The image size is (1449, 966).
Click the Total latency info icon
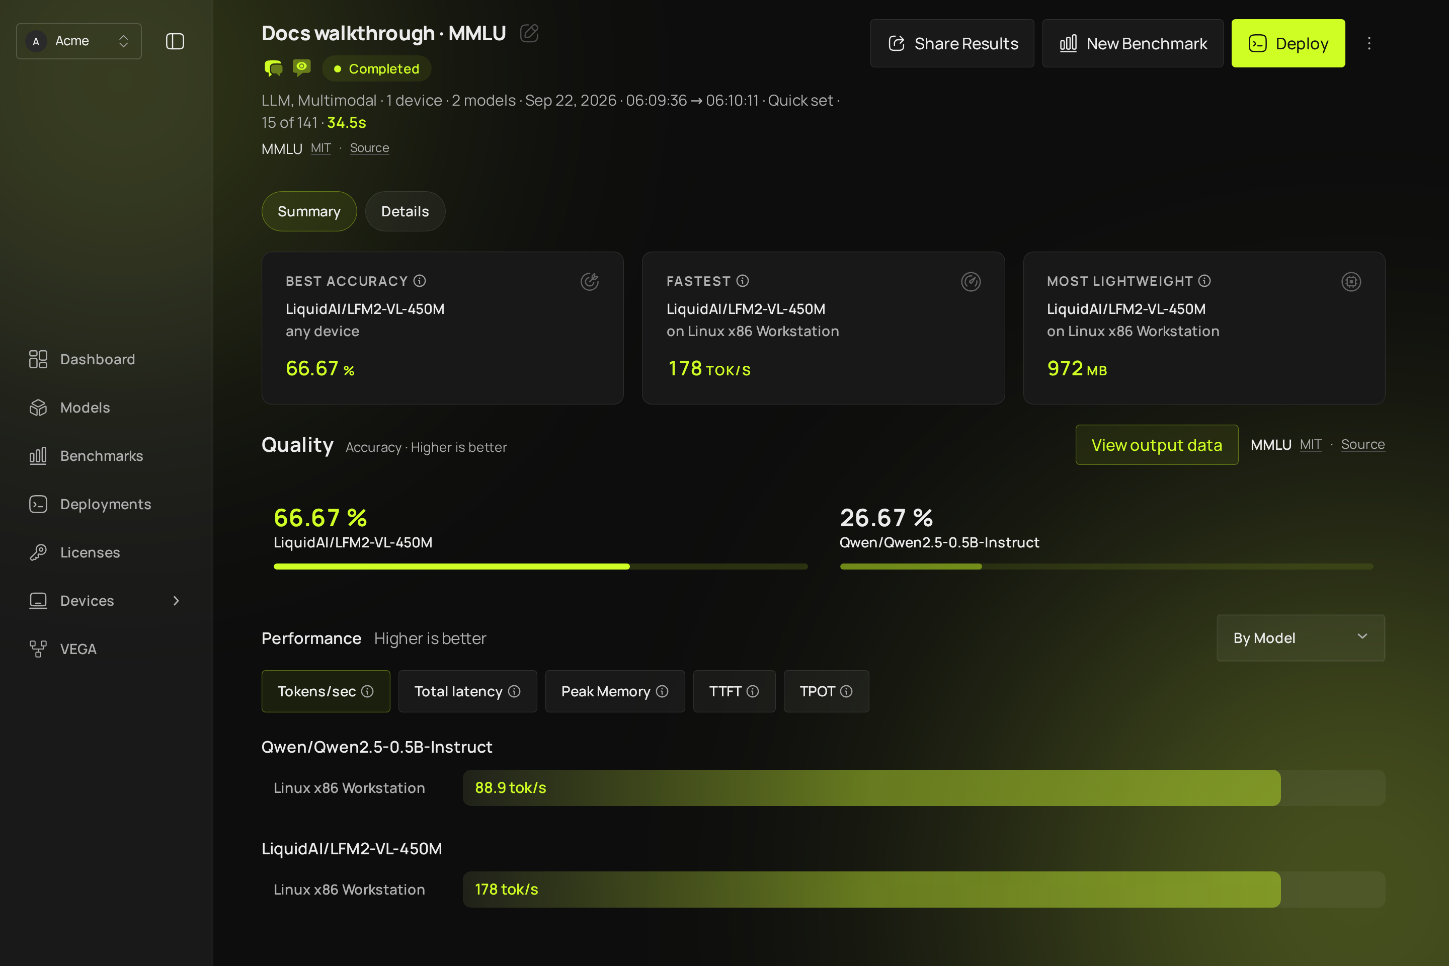coord(514,691)
